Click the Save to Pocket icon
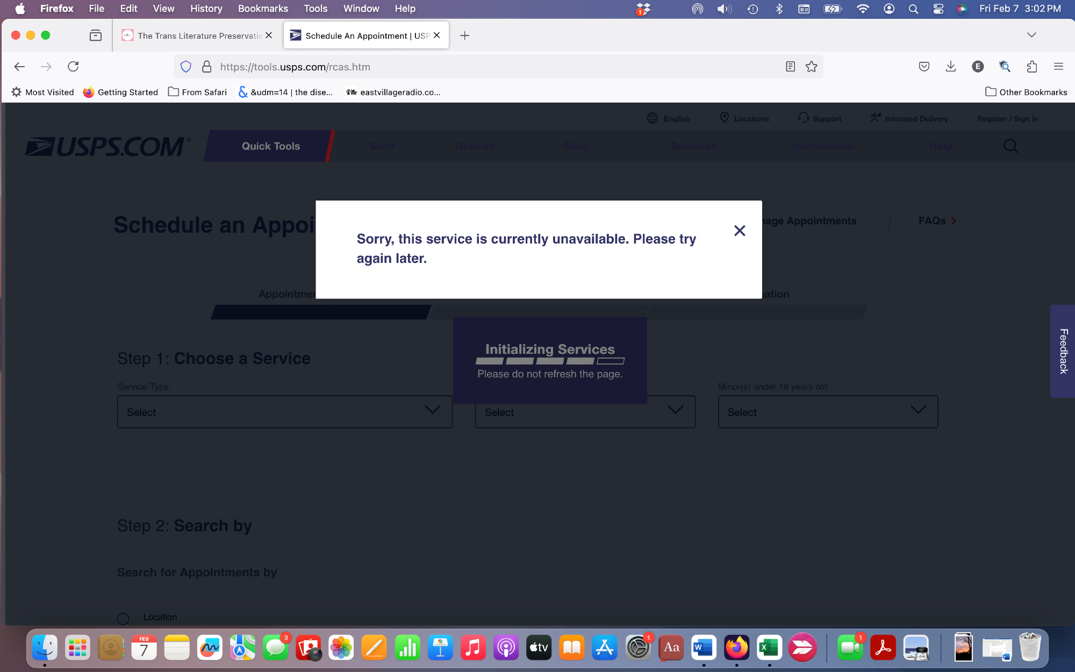 [x=924, y=67]
